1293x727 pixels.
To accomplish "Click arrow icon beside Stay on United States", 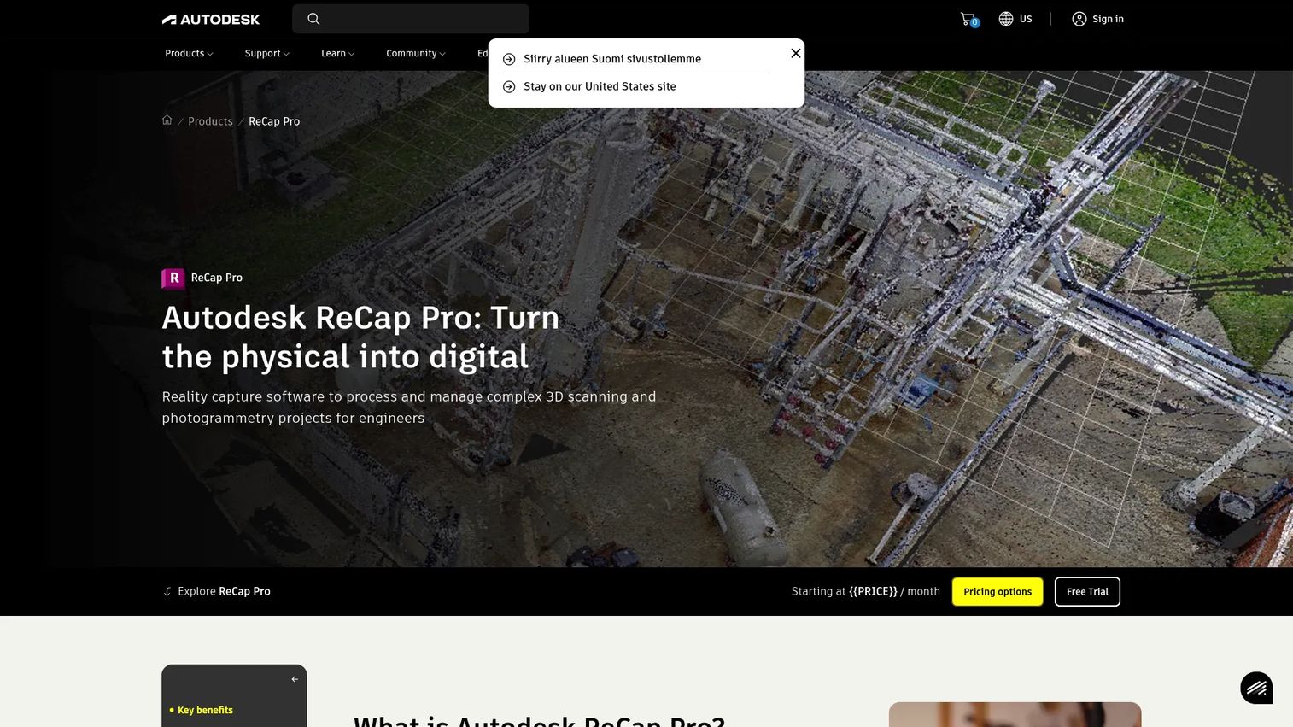I will [x=509, y=86].
